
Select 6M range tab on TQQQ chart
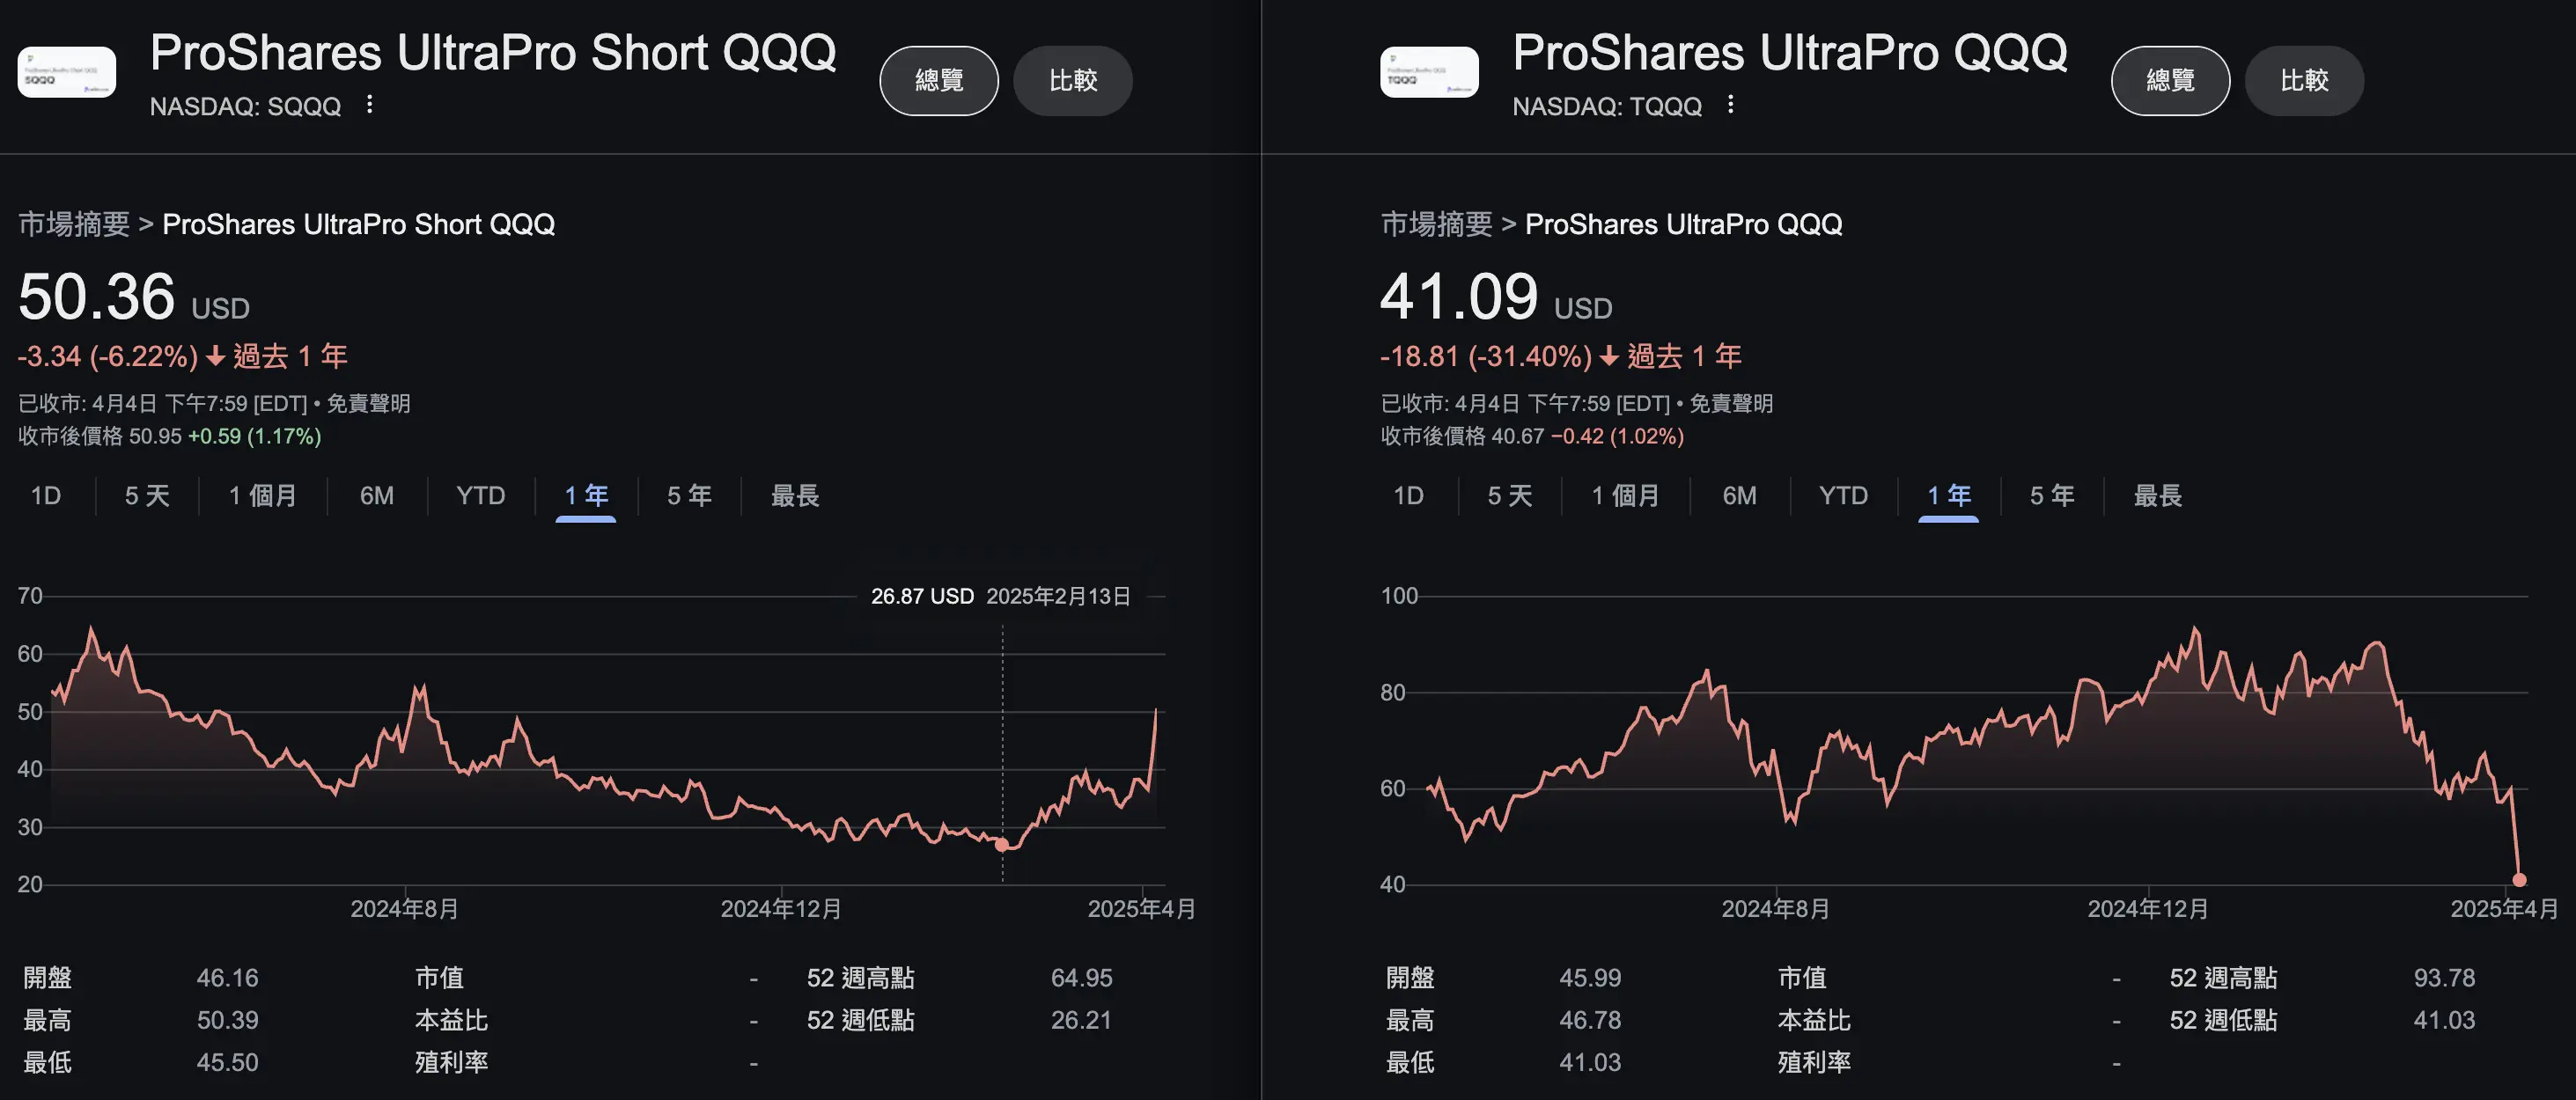pyautogui.click(x=1740, y=496)
